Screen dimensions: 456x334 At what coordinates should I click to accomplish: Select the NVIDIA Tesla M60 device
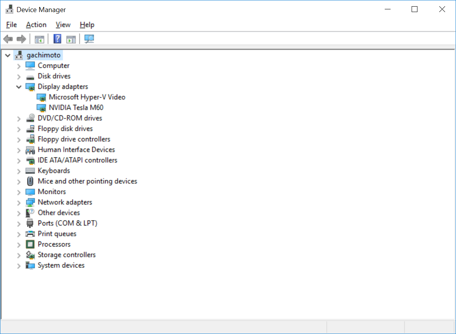[x=76, y=108]
